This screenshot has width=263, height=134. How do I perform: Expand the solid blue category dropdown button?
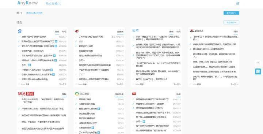coord(231,13)
